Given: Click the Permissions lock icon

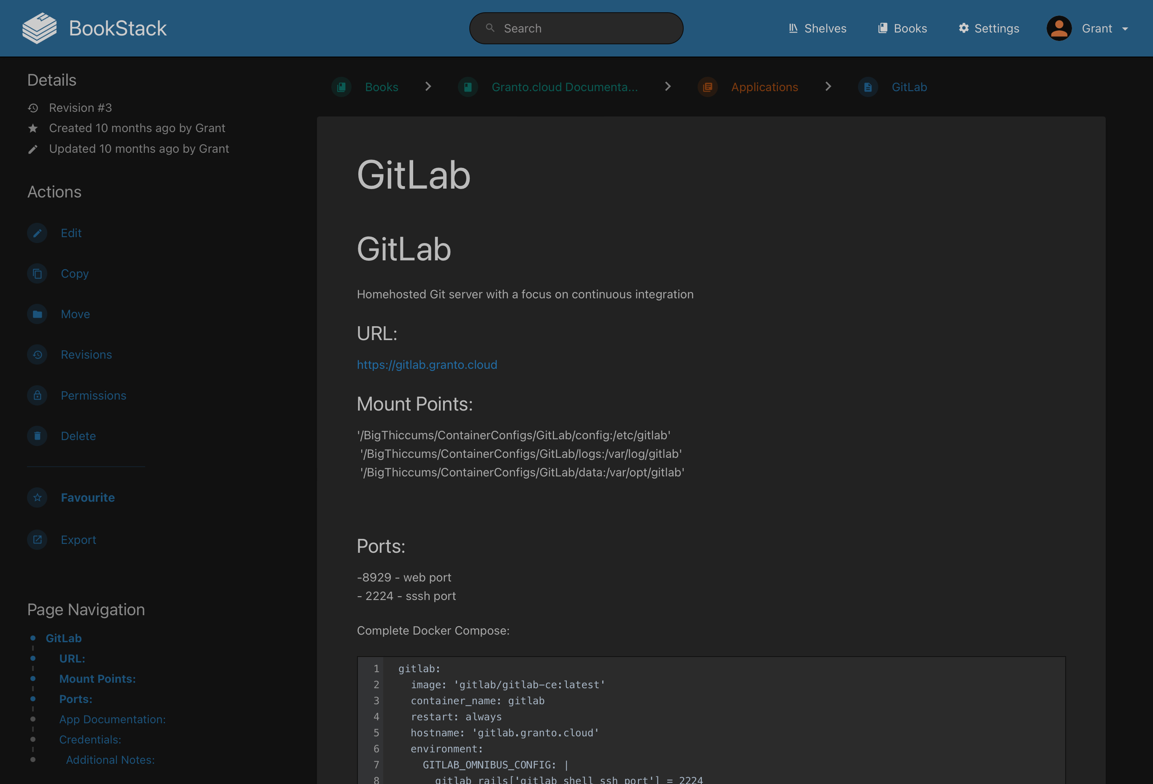Looking at the screenshot, I should coord(37,396).
